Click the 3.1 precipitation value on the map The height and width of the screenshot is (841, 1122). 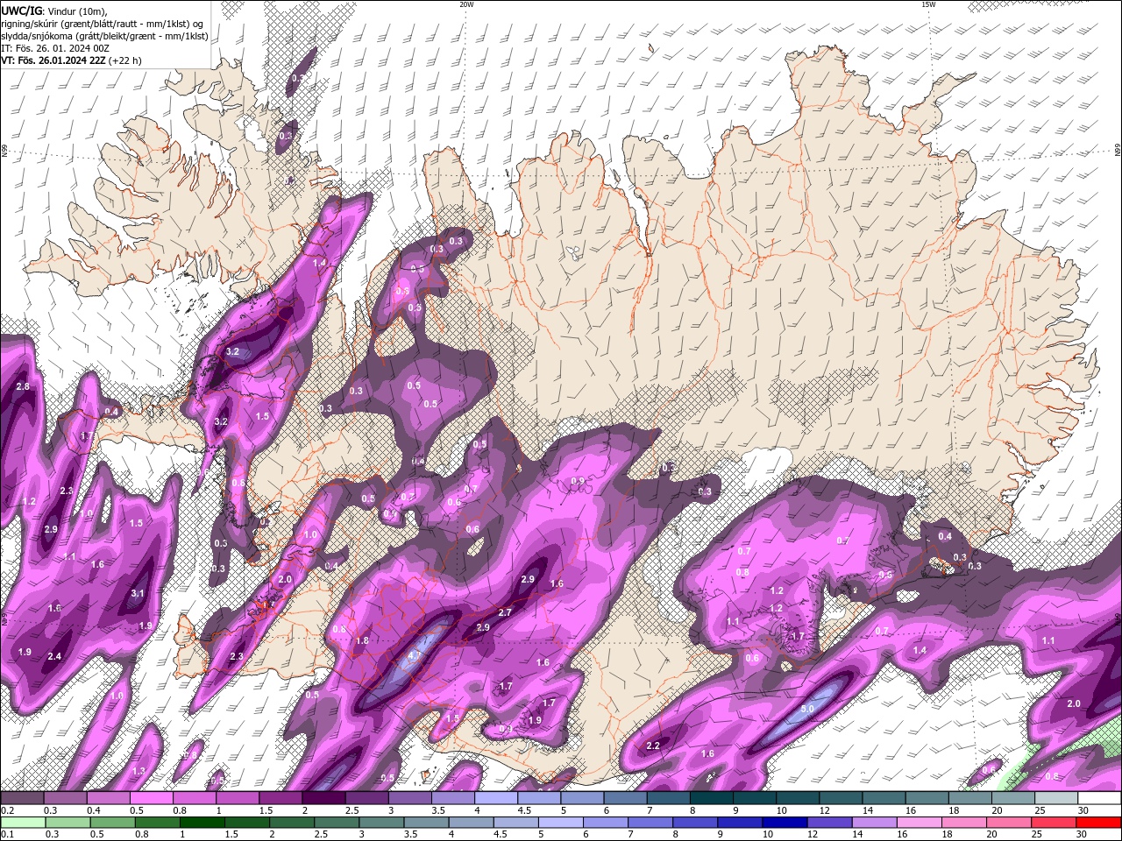coord(137,594)
